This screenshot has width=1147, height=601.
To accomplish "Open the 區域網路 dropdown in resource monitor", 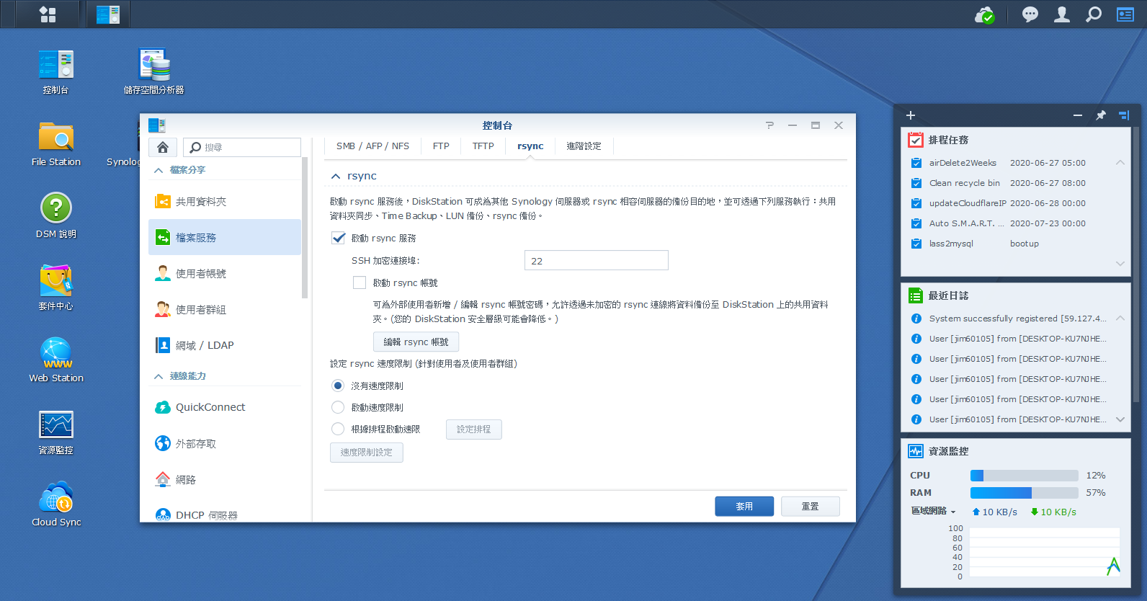I will (933, 512).
